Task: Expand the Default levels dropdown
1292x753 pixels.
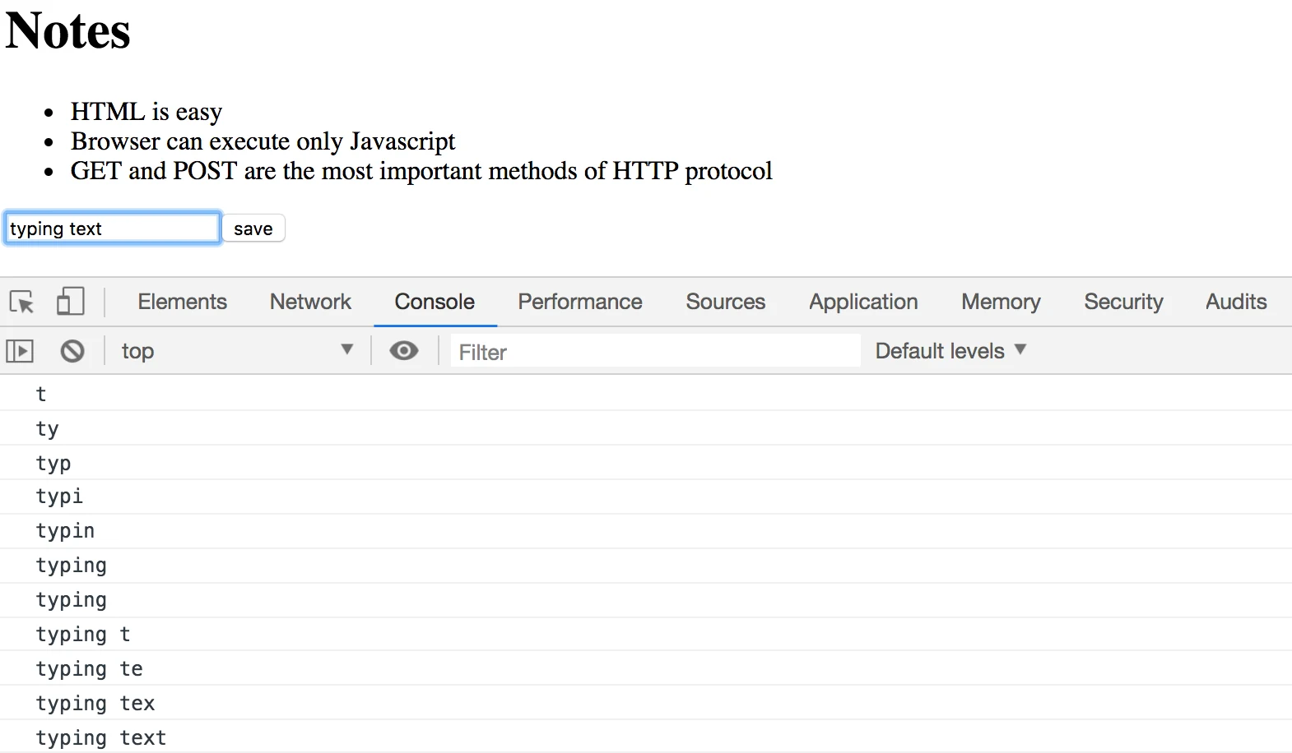Action: tap(950, 351)
